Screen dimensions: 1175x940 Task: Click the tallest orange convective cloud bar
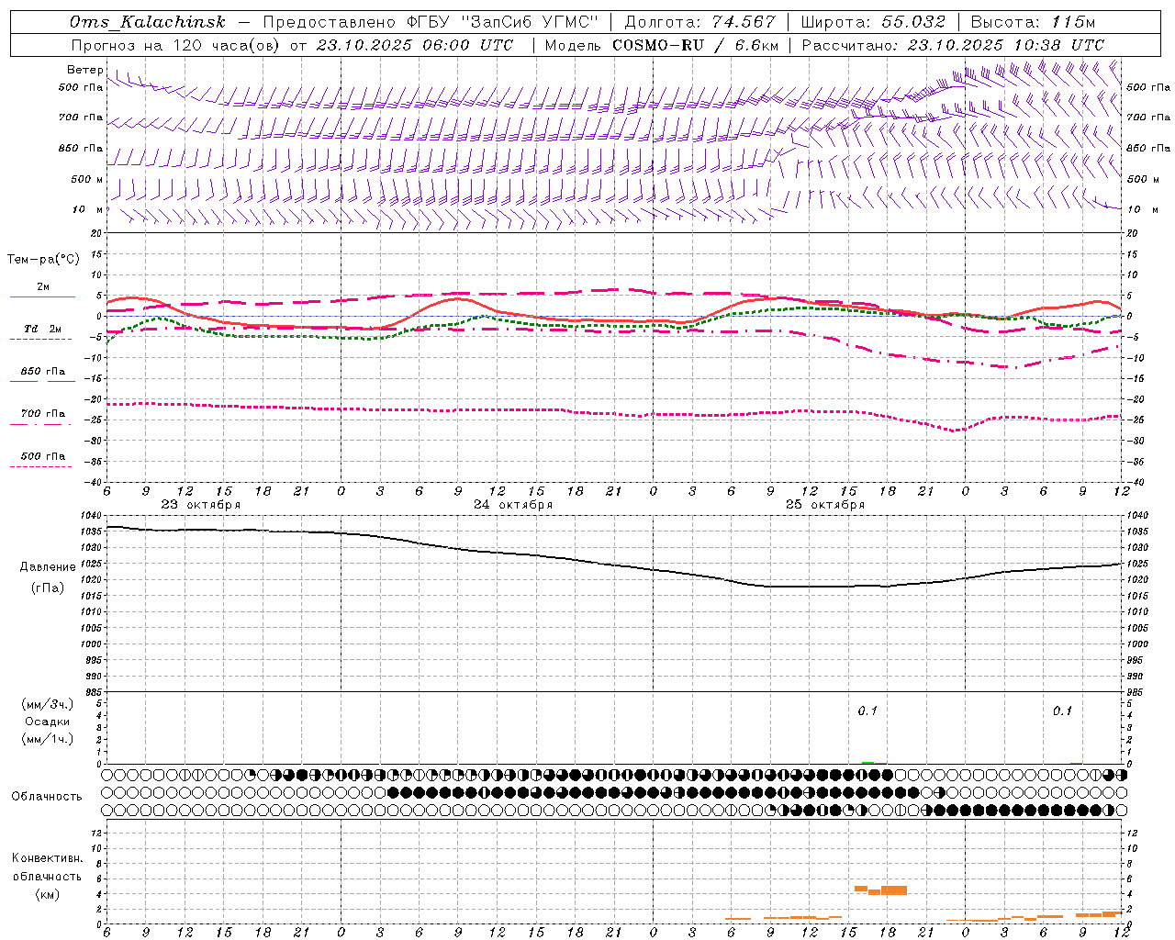(x=894, y=890)
